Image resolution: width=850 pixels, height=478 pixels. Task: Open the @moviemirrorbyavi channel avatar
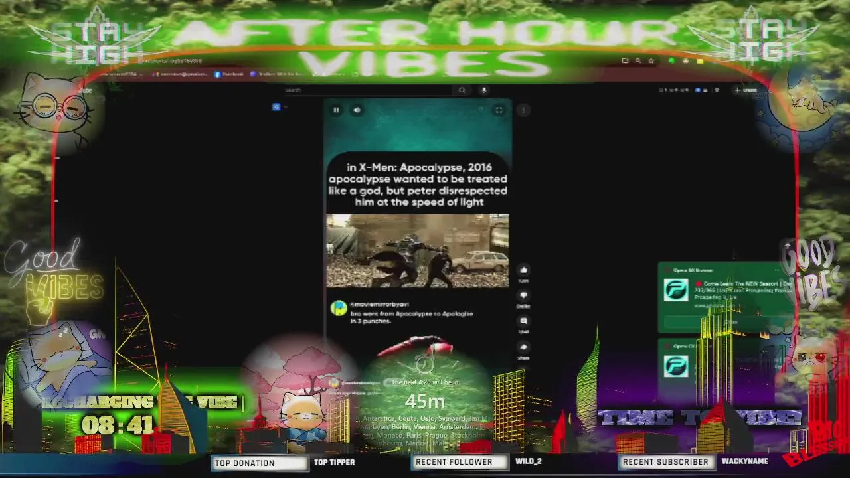pos(339,308)
